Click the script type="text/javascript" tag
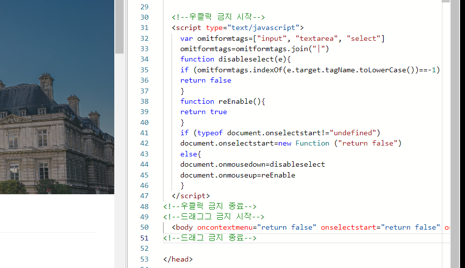This screenshot has height=268, width=465. (237, 28)
